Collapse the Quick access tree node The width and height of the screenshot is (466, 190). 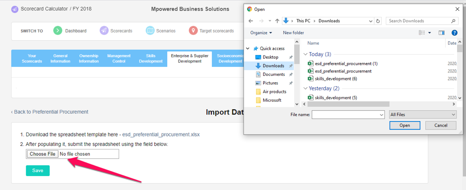[x=248, y=49]
